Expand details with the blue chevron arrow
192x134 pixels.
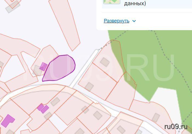tap(134, 21)
